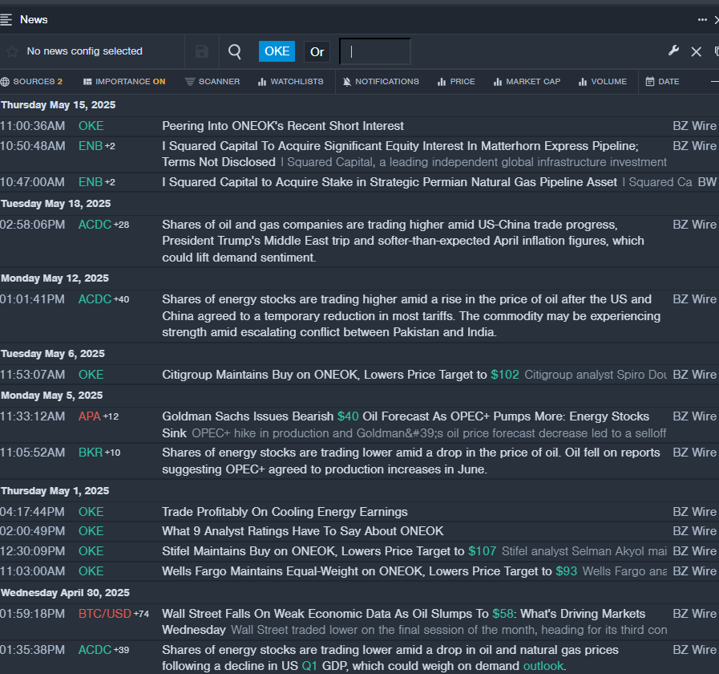Open Wells Fargo Maintains Equal-Weight on ONEOK headline
Image resolution: width=719 pixels, height=674 pixels.
[x=357, y=571]
